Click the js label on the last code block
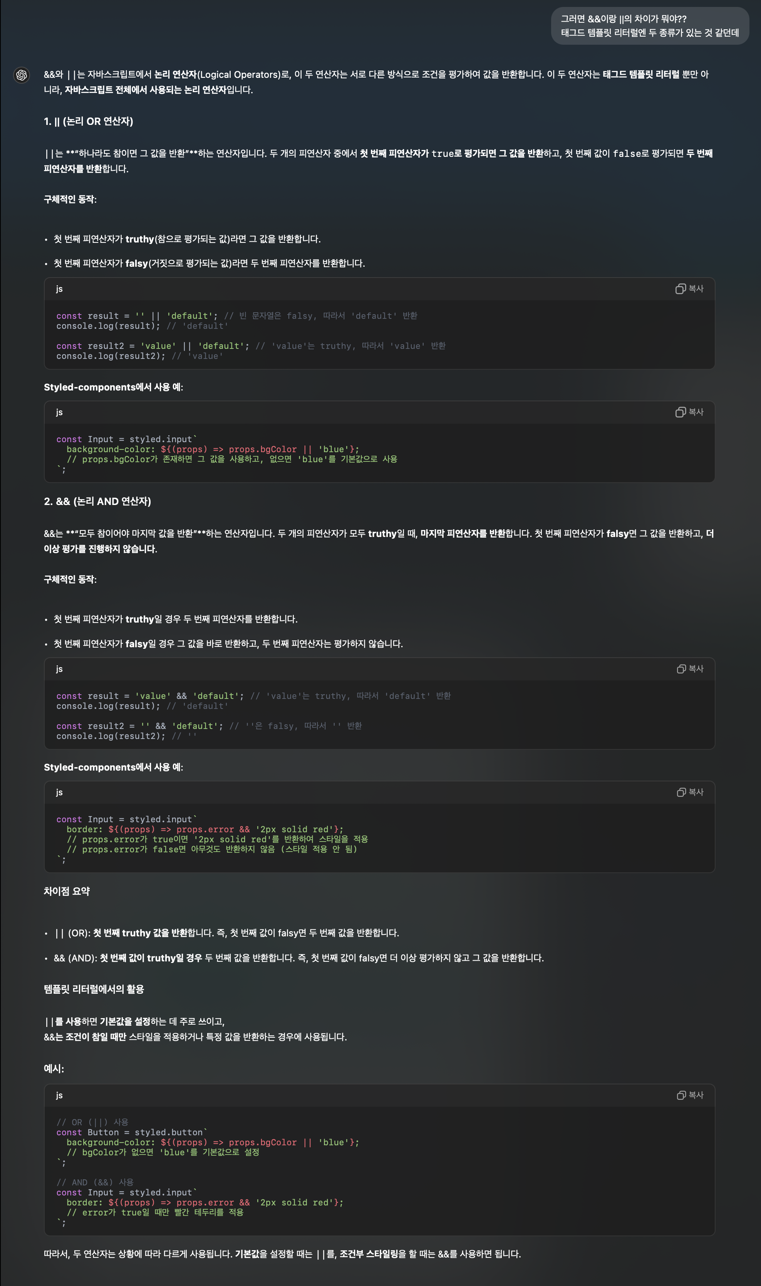 (x=59, y=1095)
